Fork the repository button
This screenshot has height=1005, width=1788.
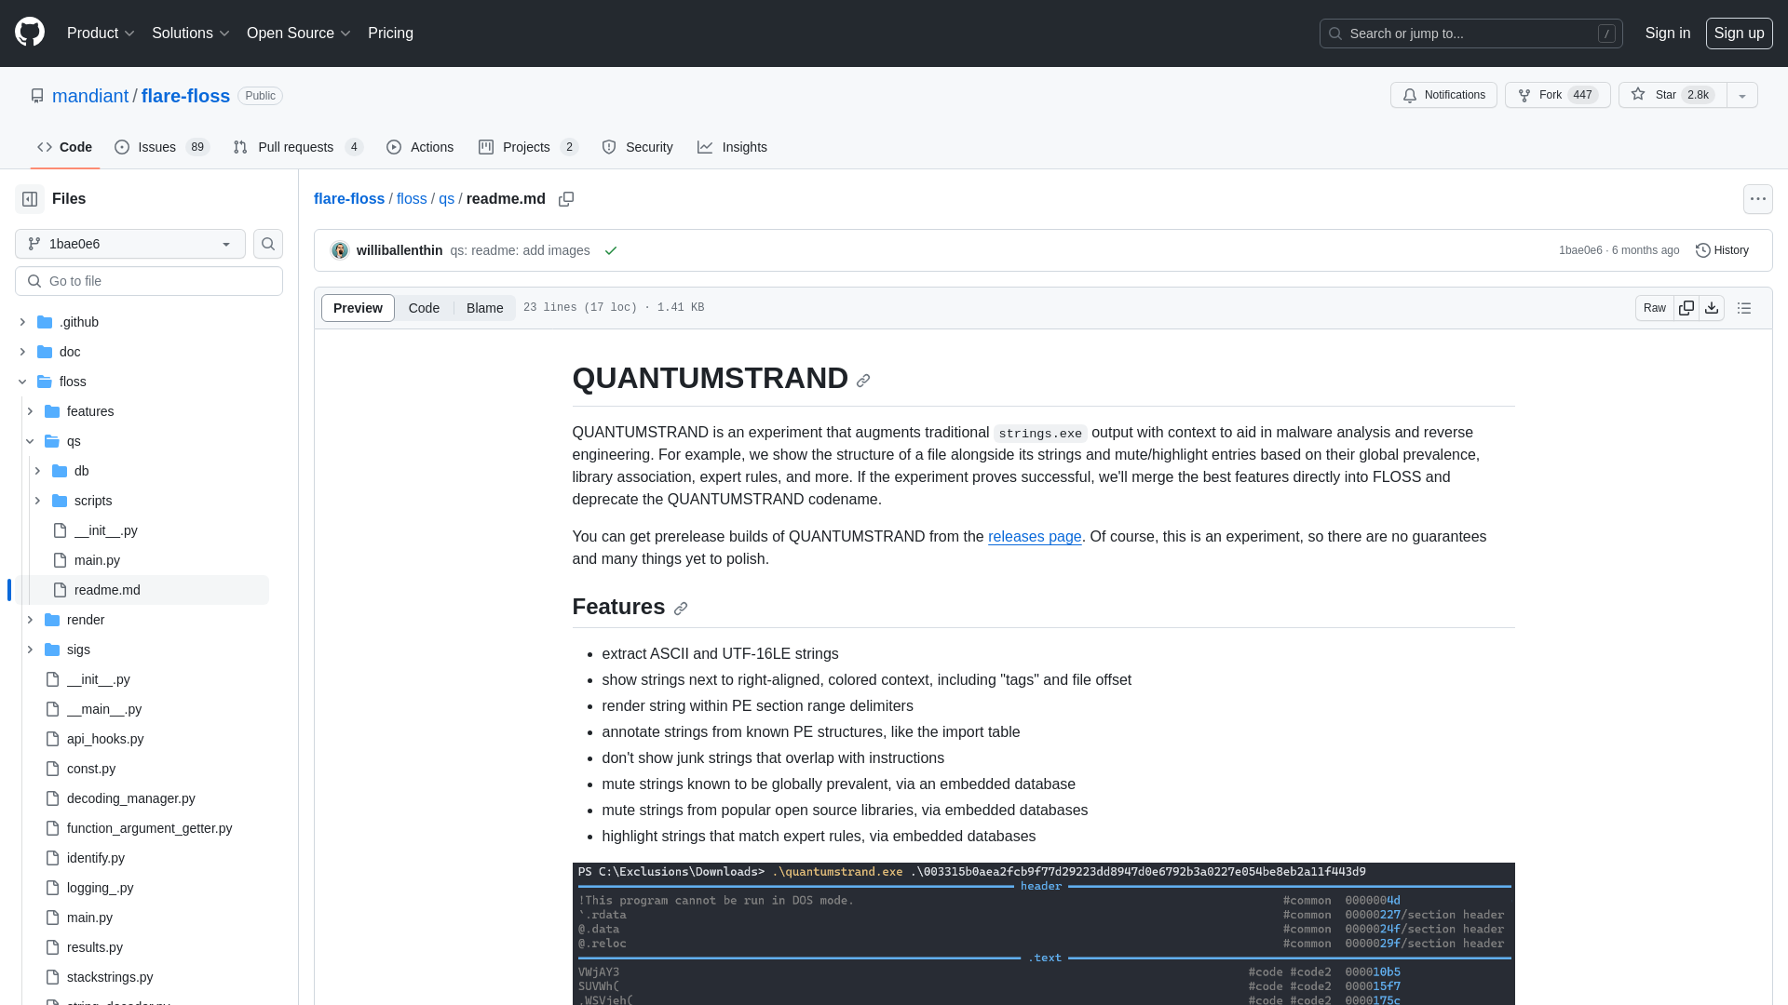1557,95
